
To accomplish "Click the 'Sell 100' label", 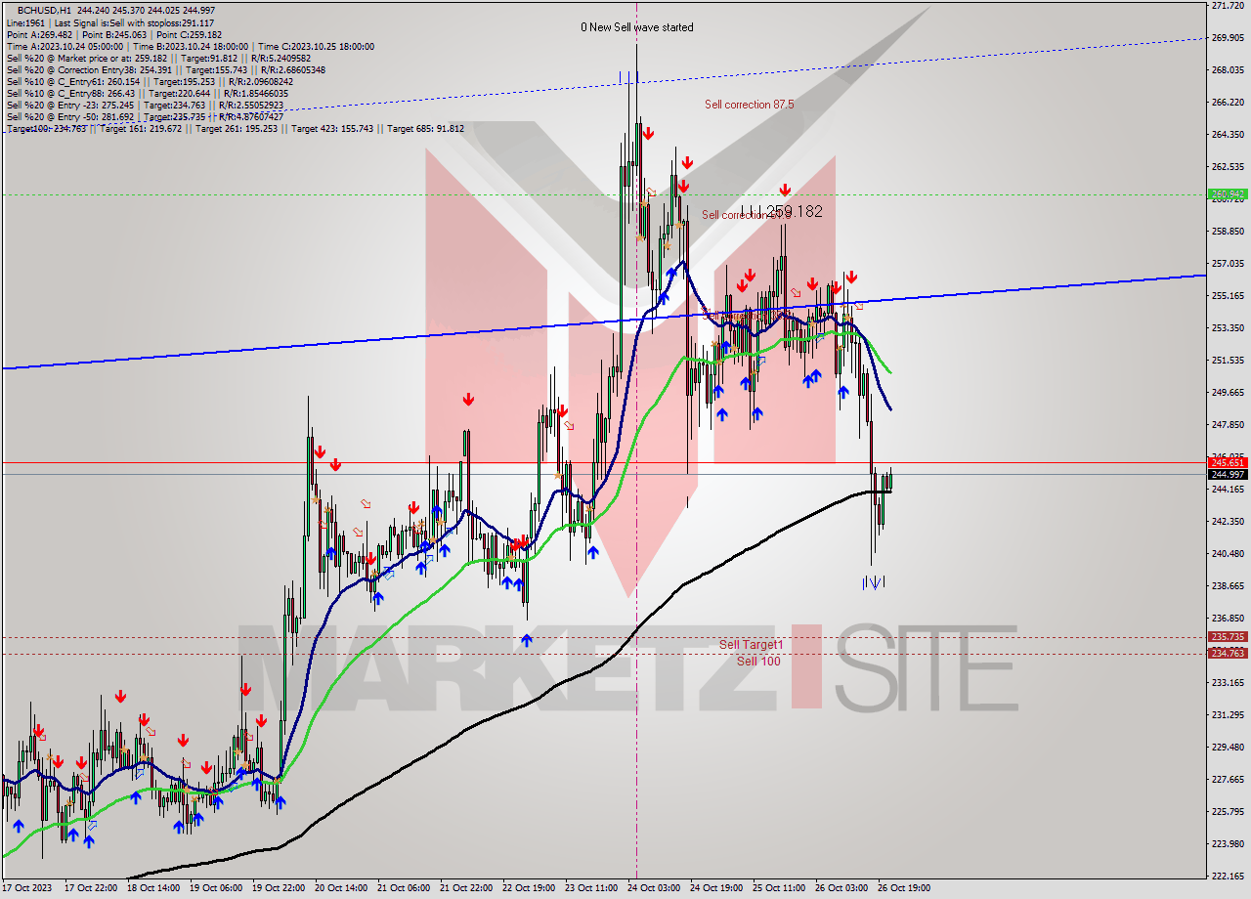I will 758,662.
